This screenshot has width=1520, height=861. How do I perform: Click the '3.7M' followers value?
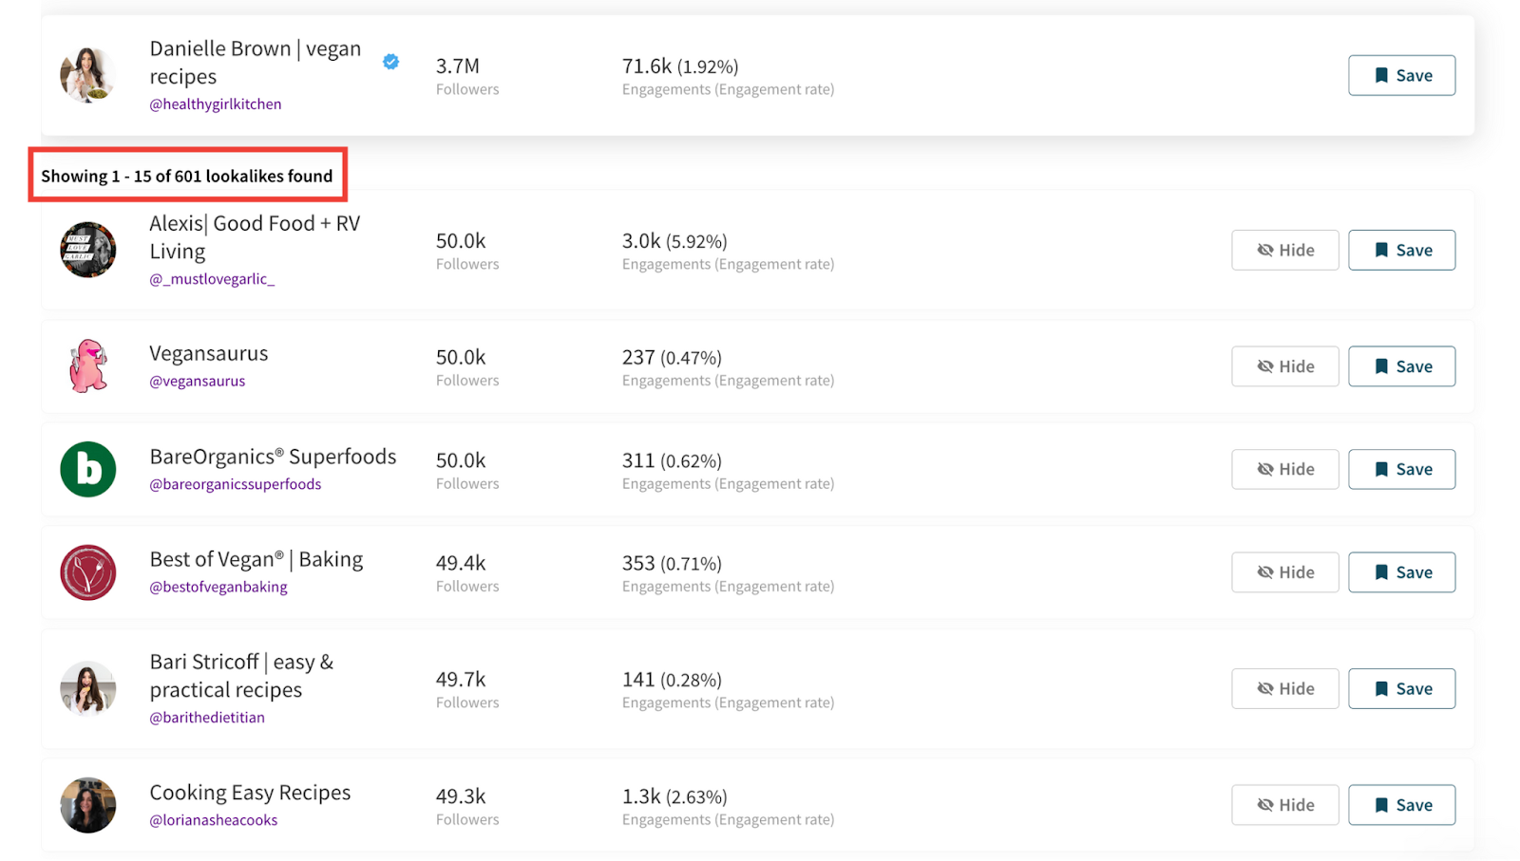pyautogui.click(x=458, y=66)
